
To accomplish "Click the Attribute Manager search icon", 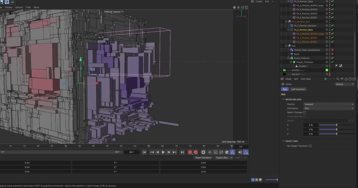I will click(338, 79).
